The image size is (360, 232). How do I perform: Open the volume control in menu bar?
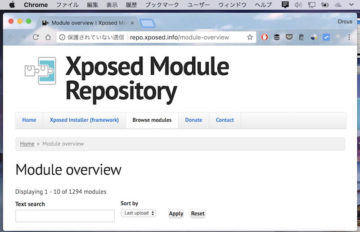tap(298, 5)
